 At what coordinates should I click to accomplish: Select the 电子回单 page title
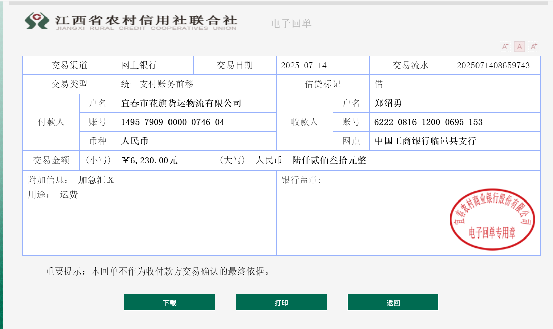pyautogui.click(x=291, y=23)
